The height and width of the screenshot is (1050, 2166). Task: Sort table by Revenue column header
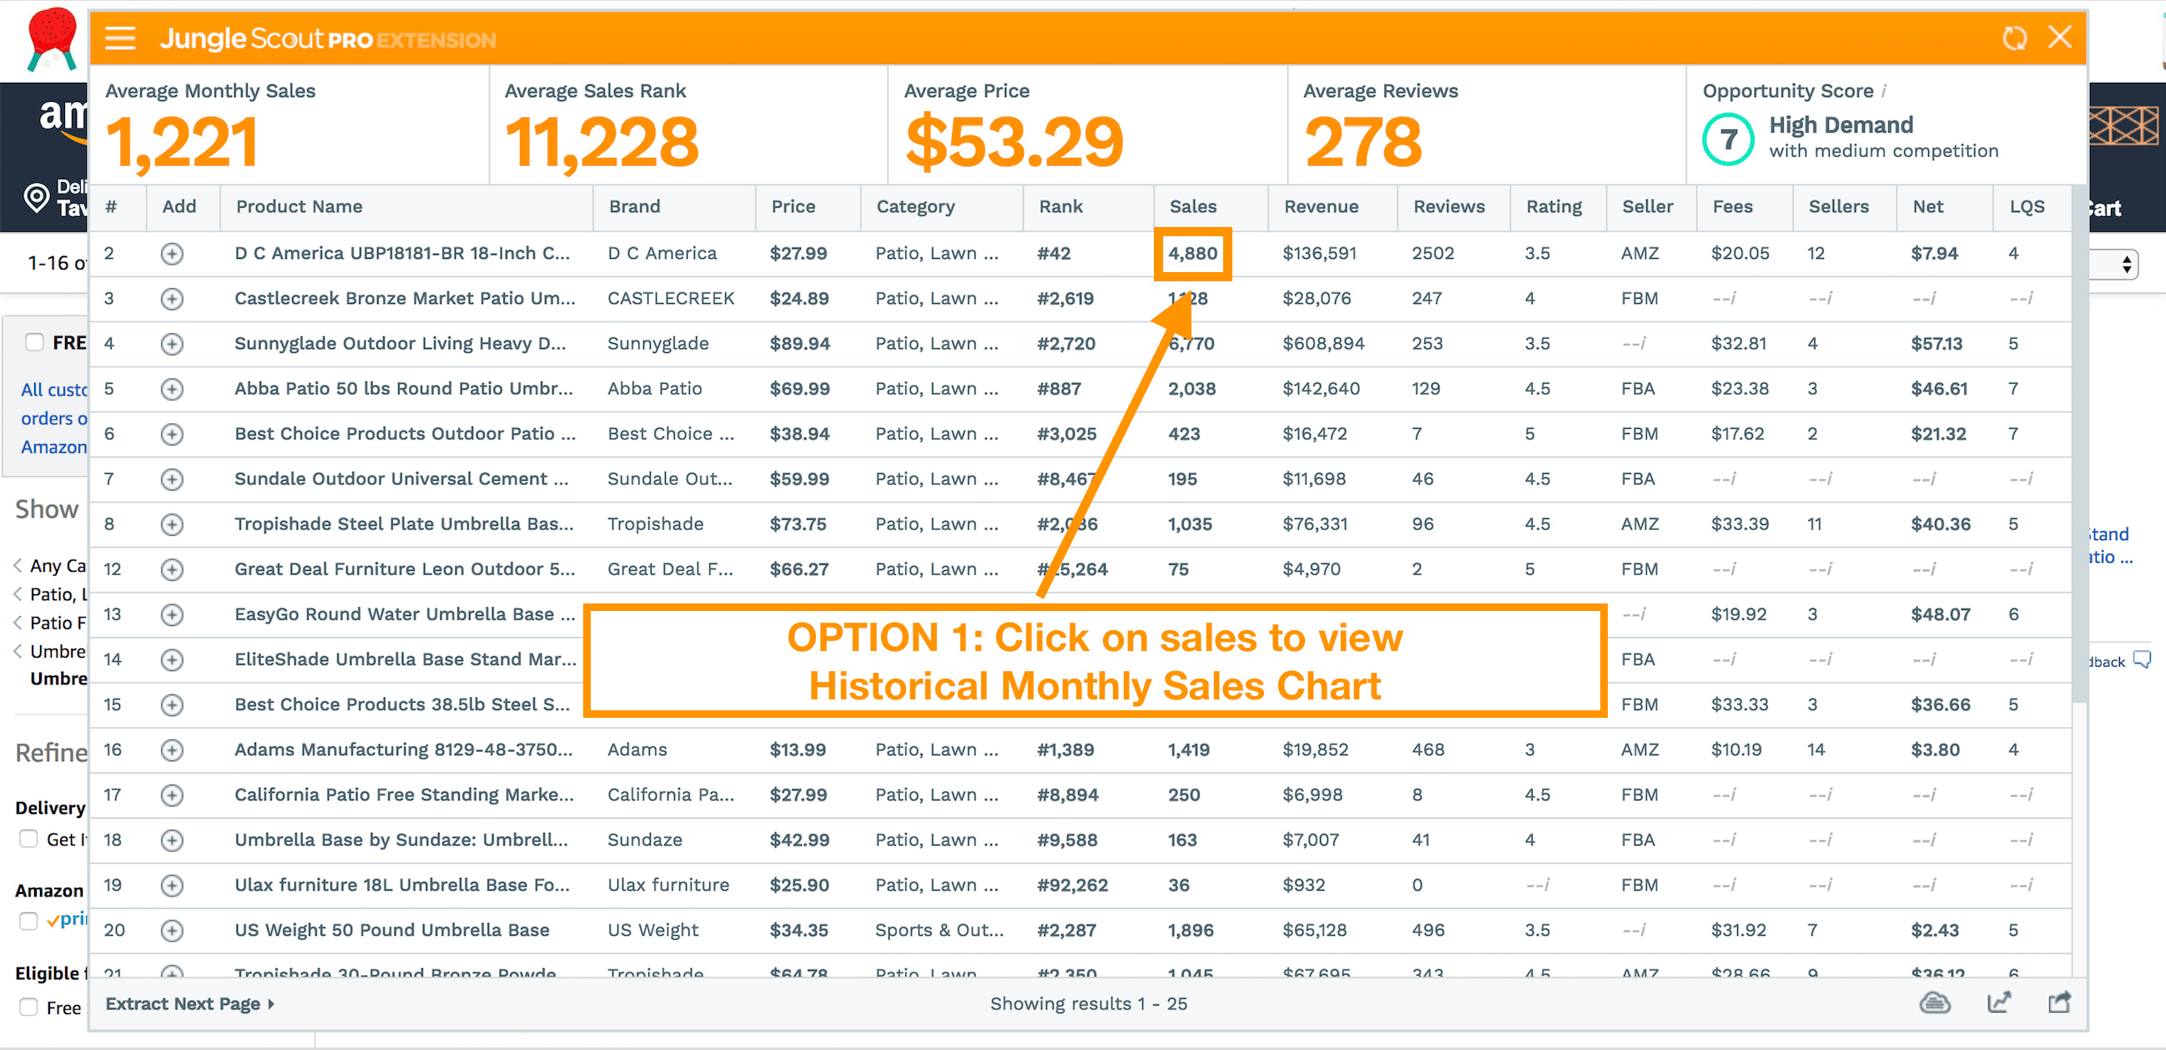pyautogui.click(x=1320, y=207)
